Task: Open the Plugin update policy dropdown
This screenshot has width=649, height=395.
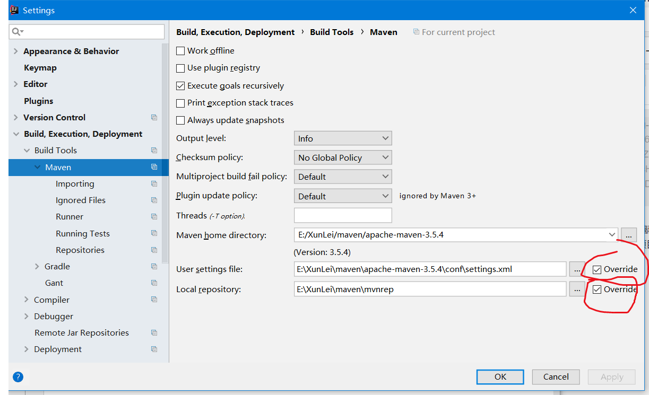Action: 343,196
